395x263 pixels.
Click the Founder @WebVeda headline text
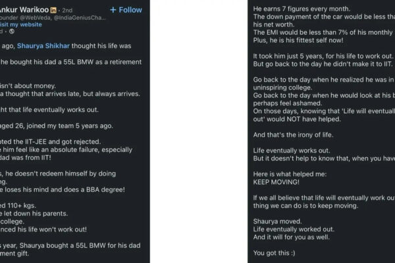[53, 18]
